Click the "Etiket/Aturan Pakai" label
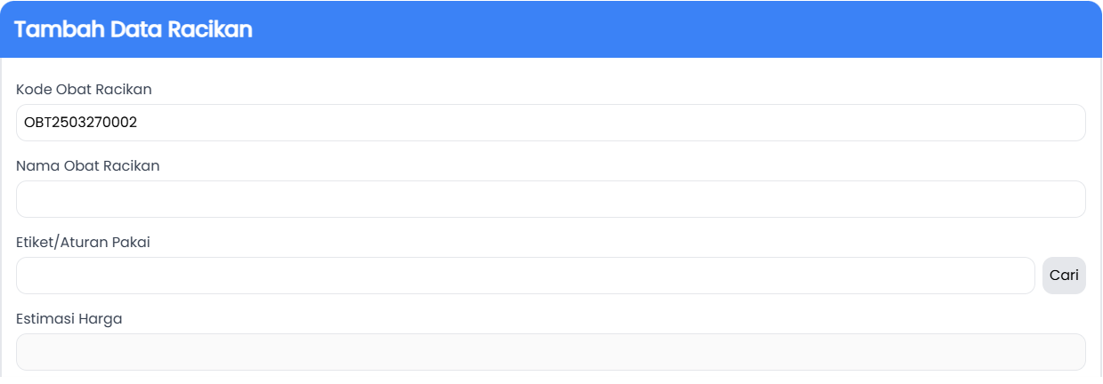This screenshot has width=1103, height=384. [x=83, y=242]
